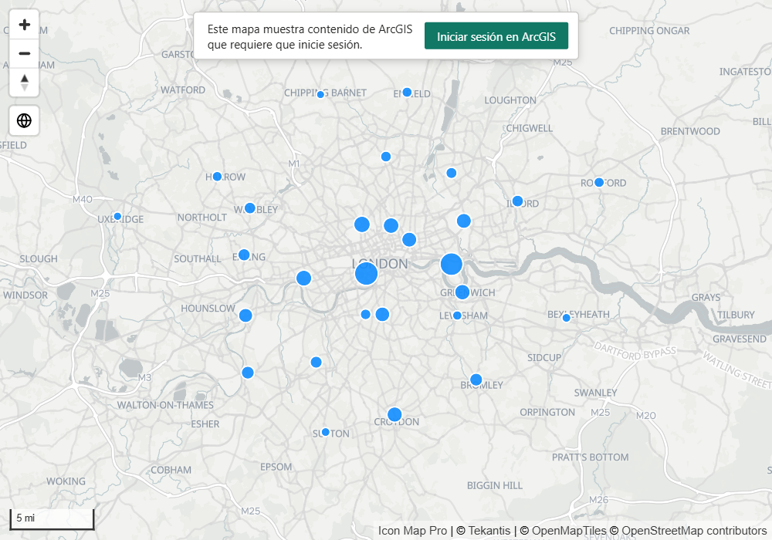
Task: Click the small marker at Sutton
Action: [x=326, y=432]
